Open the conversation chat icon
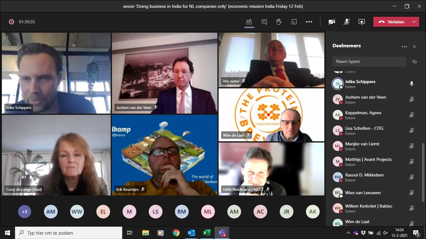Viewport: 426px width, 239px height. (x=264, y=22)
